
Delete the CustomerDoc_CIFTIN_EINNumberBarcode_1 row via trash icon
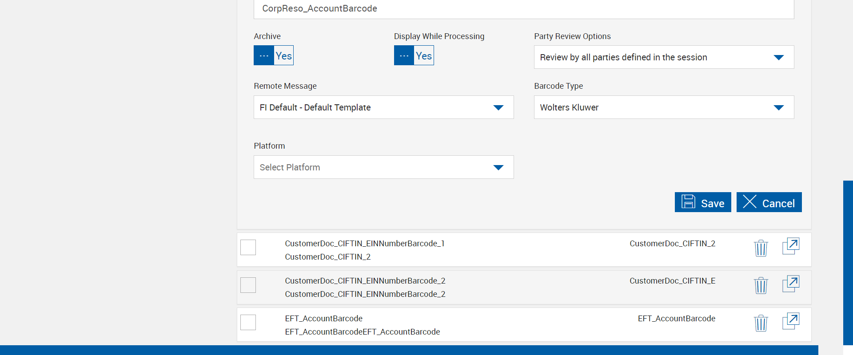(x=761, y=248)
